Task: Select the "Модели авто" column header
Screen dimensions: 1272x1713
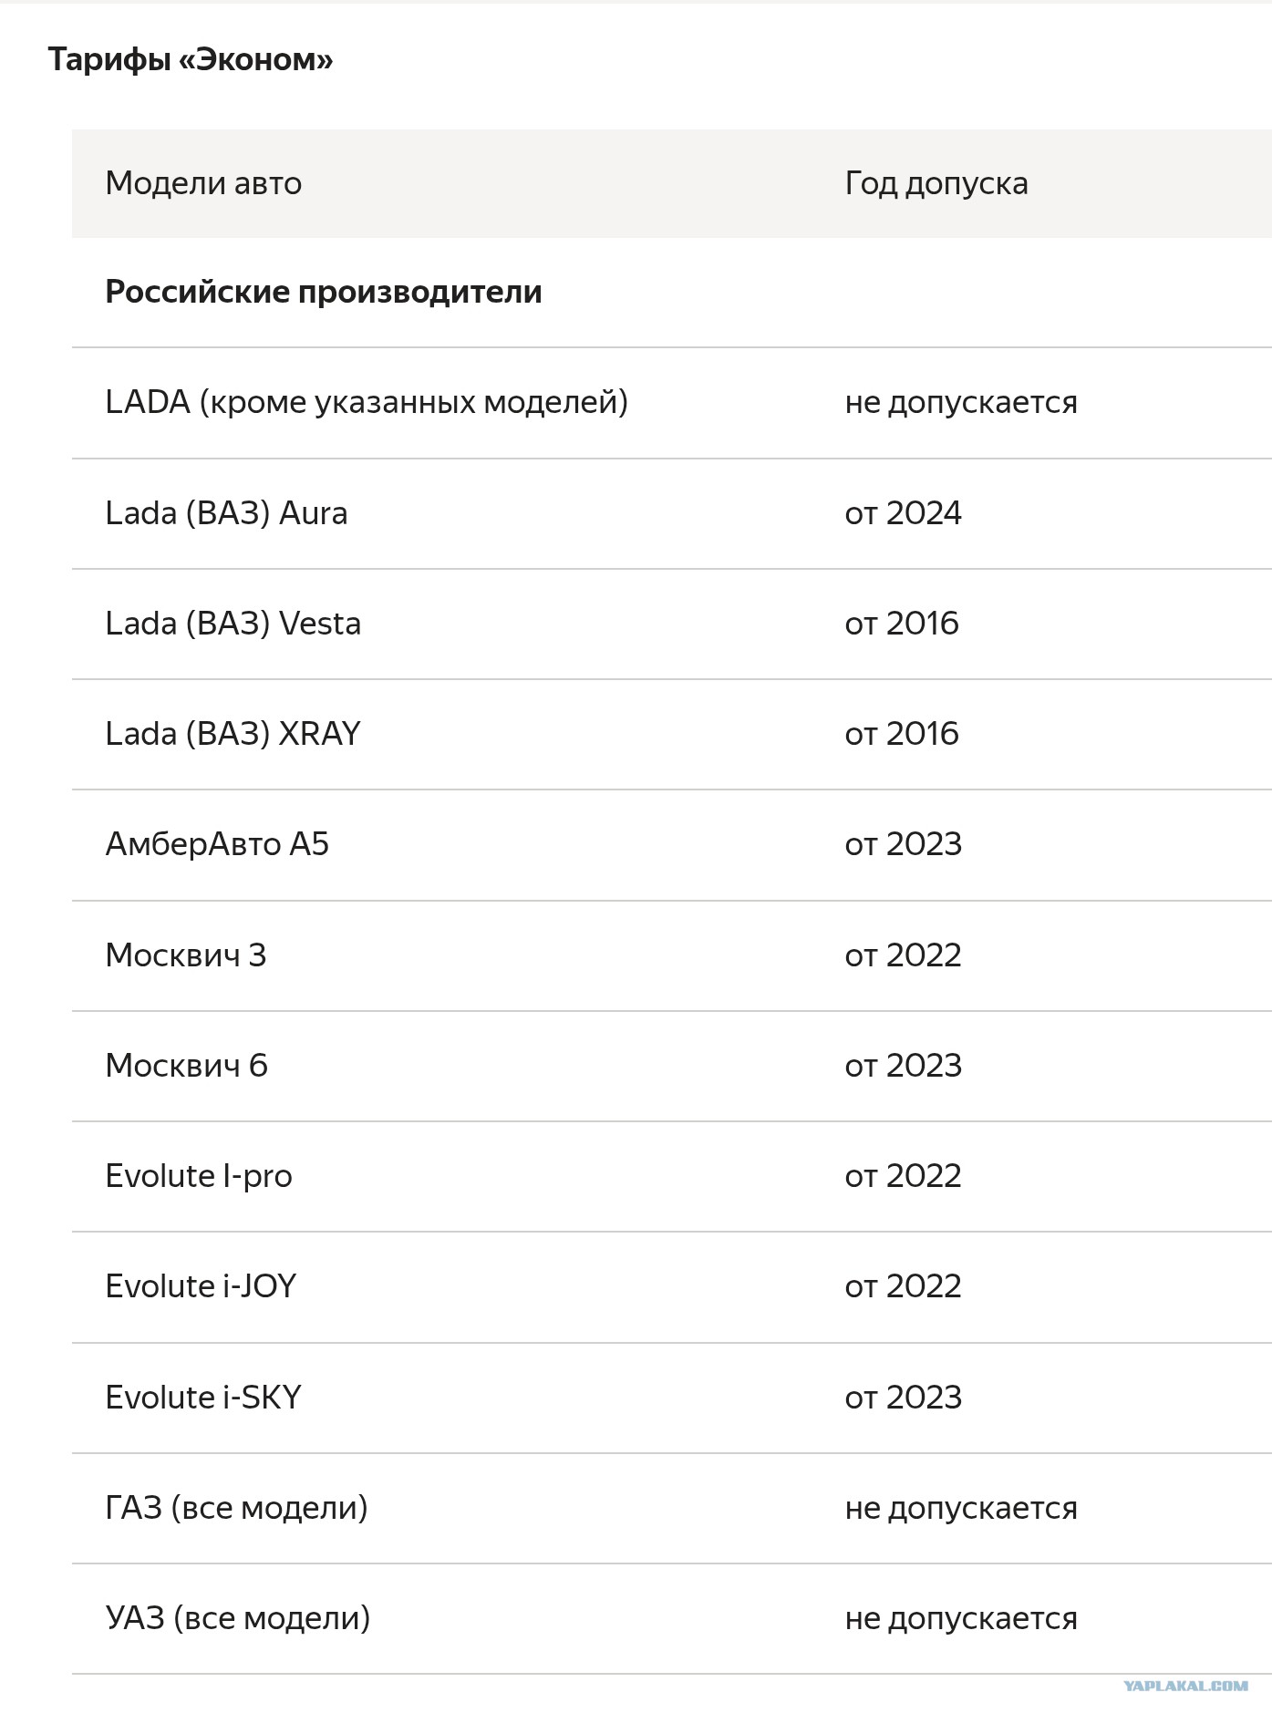Action: coord(203,183)
